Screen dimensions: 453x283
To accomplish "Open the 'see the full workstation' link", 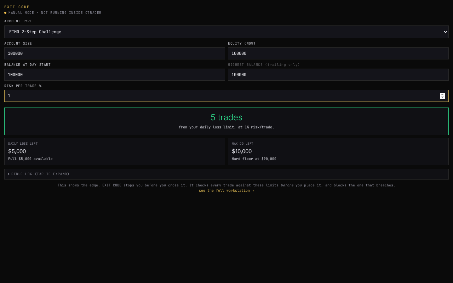I will click(x=226, y=191).
